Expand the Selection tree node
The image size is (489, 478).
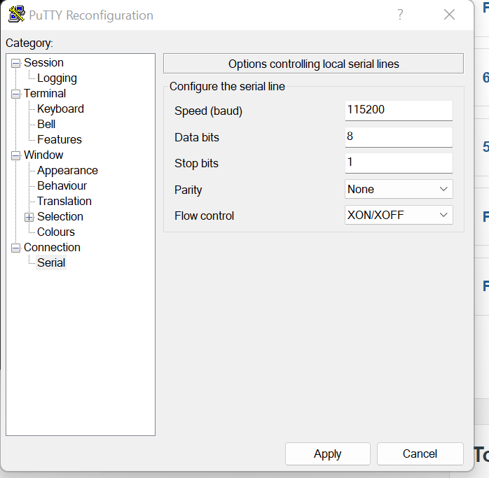tap(29, 217)
